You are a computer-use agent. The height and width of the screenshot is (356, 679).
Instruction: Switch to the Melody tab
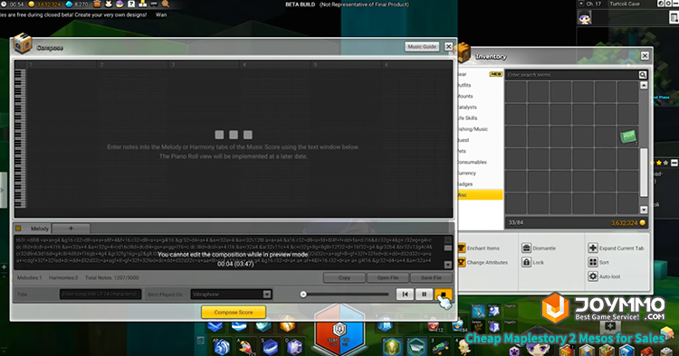tap(33, 229)
